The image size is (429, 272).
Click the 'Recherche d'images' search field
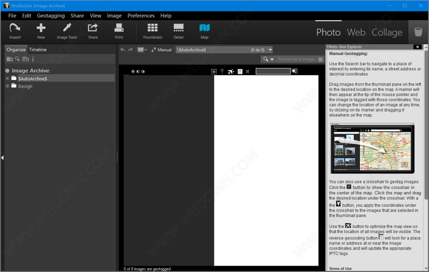[x=296, y=59]
